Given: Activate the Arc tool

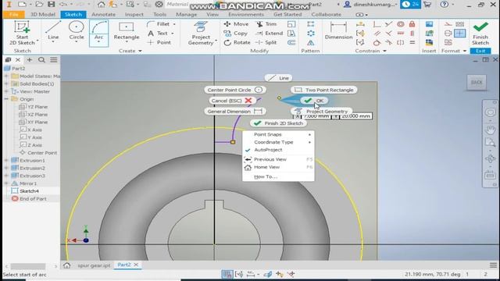Looking at the screenshot, I should 99,33.
